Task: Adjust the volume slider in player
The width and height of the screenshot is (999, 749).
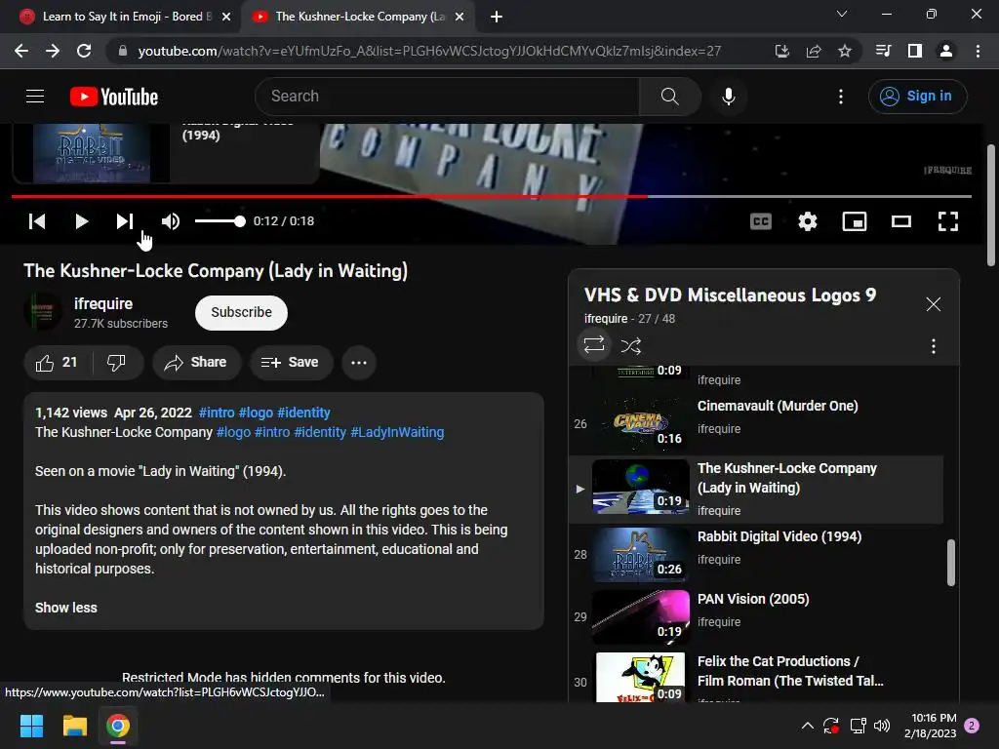Action: tap(220, 221)
